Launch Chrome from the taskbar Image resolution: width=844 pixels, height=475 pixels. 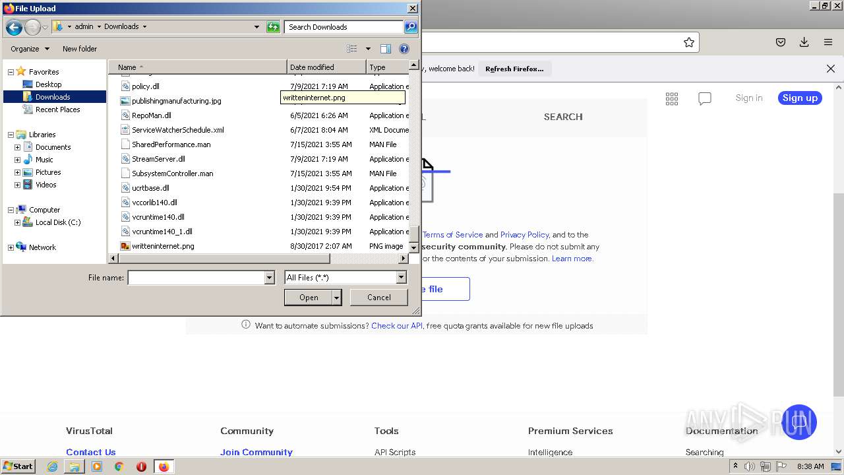tap(119, 466)
